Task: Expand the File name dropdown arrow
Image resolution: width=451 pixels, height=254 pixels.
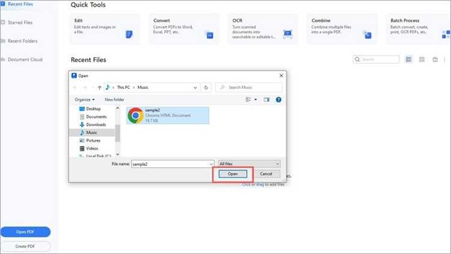Action: [211, 164]
